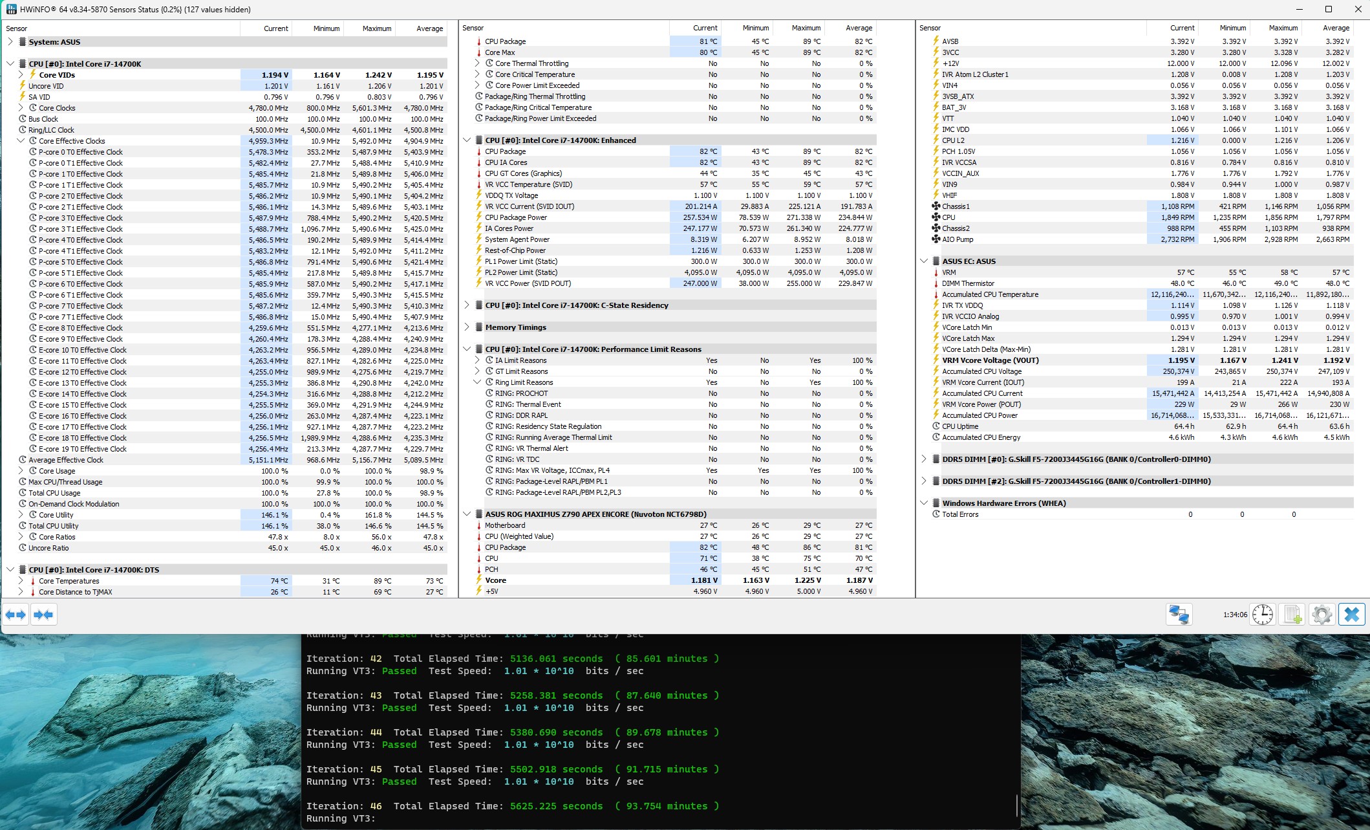This screenshot has width=1370, height=830.
Task: Expand the Memory Timings section
Action: coord(467,327)
